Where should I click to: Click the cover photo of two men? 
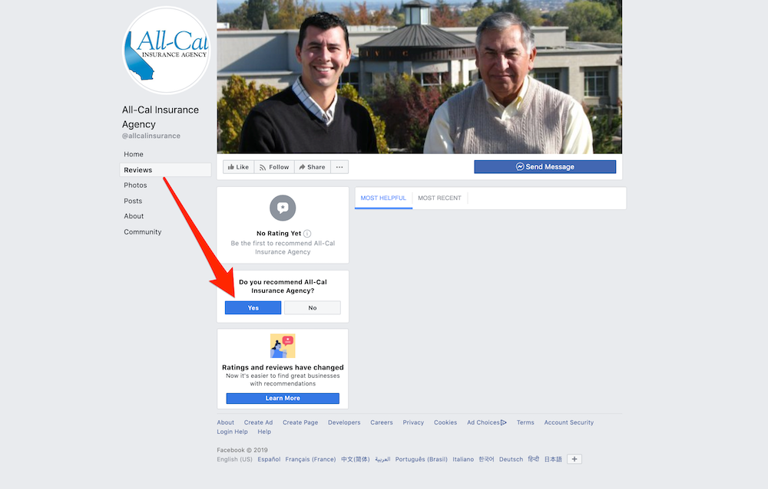tap(419, 77)
